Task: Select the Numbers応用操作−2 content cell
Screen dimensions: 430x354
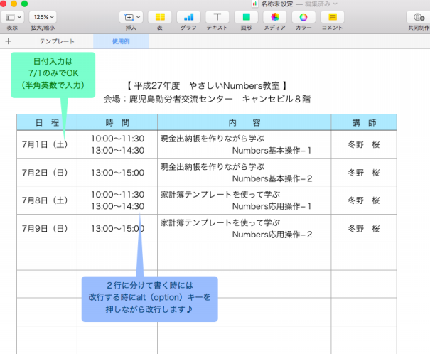Action: [x=244, y=228]
